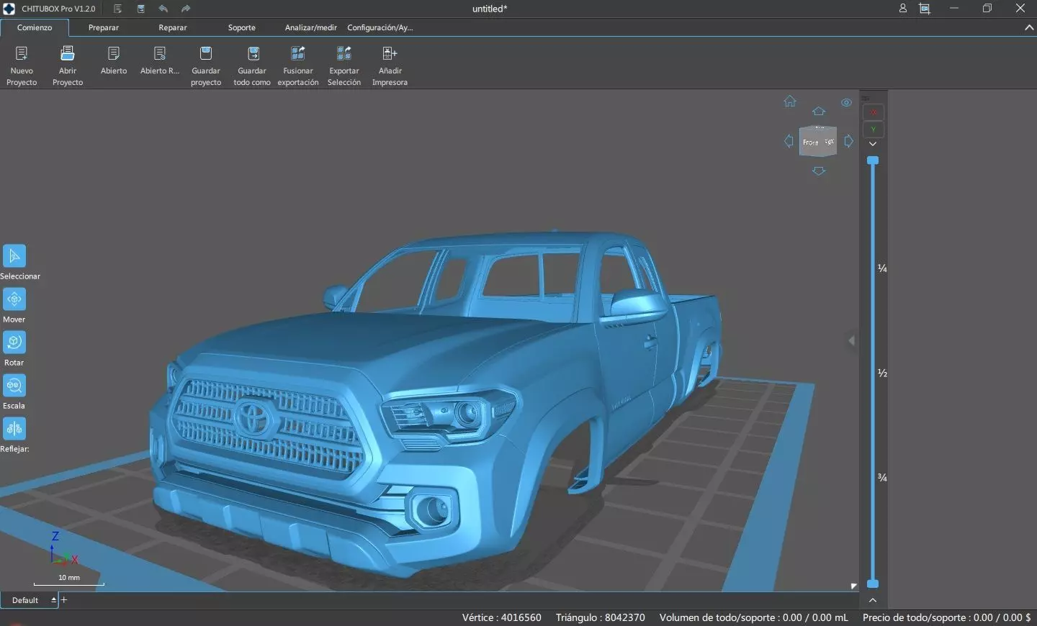Viewport: 1037px width, 626px height.
Task: Save using the Guardar proyecto icon
Action: (206, 53)
